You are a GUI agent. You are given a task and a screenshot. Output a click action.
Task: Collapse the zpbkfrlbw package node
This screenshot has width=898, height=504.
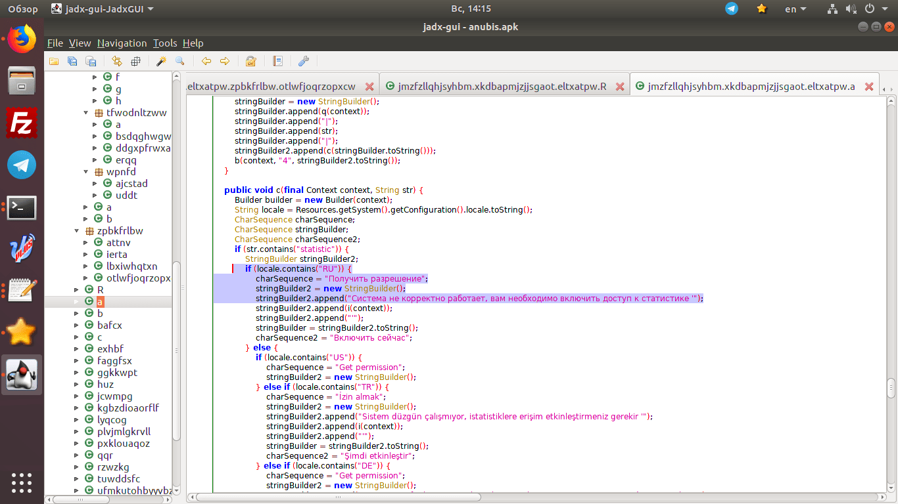pyautogui.click(x=76, y=231)
